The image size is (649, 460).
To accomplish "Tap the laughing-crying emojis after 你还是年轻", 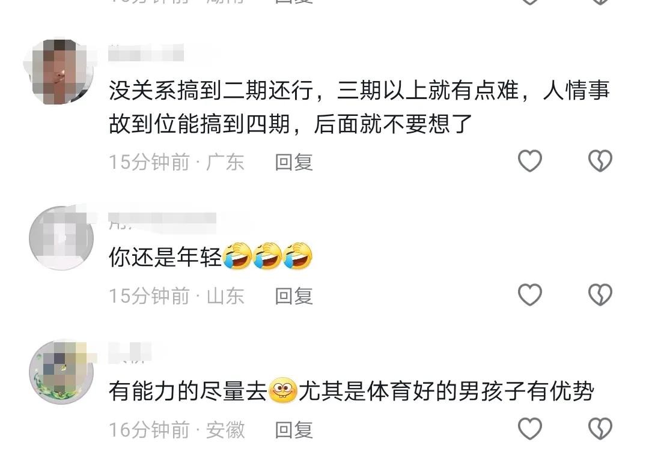I will [268, 256].
